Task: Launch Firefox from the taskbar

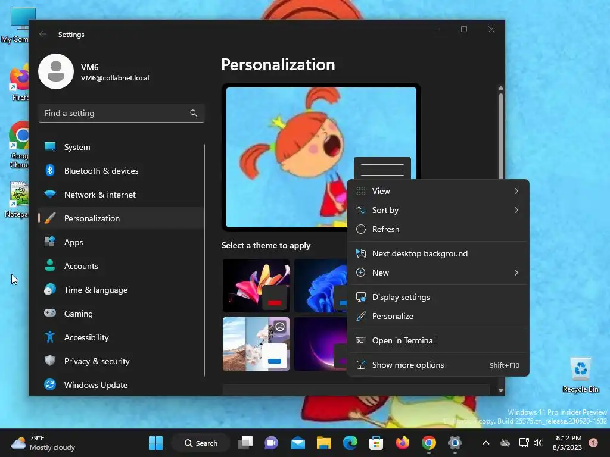Action: coord(402,443)
